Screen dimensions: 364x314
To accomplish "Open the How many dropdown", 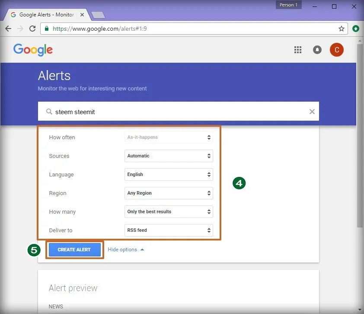I will tap(169, 211).
